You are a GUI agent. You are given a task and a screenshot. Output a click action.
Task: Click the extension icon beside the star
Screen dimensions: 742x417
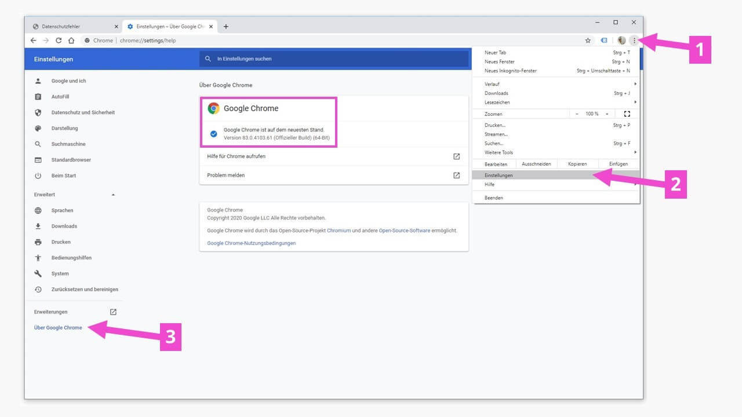coord(603,41)
